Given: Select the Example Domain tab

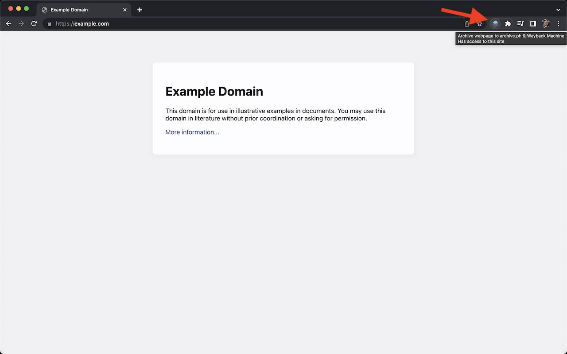Looking at the screenshot, I should pos(84,10).
